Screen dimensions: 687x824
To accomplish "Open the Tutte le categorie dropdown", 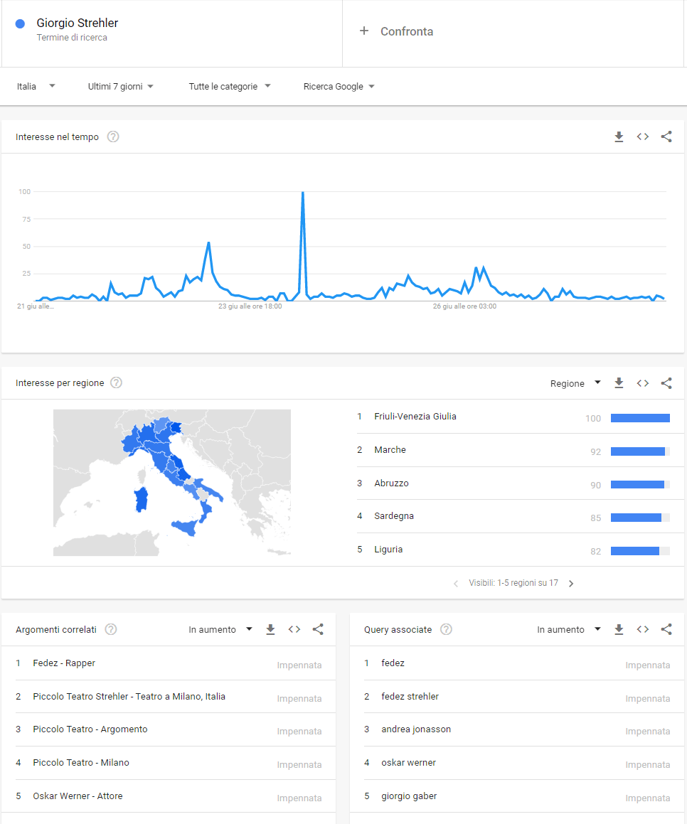I will click(x=230, y=87).
